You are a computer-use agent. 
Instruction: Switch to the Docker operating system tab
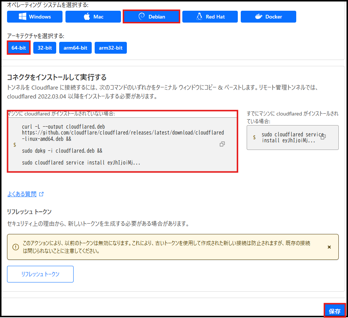(268, 16)
